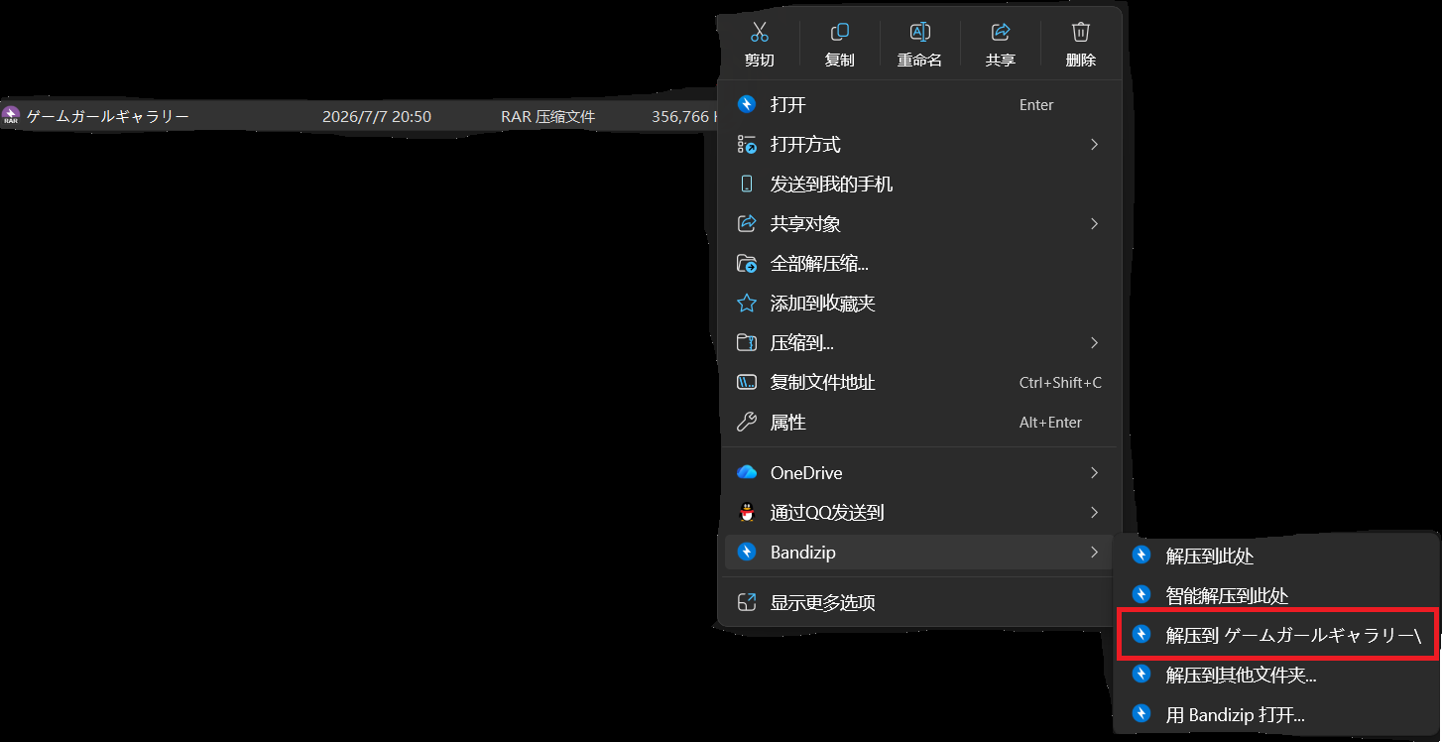Choose 智能解压到此处
Screen dimensions: 1442x742
[x=1276, y=595]
